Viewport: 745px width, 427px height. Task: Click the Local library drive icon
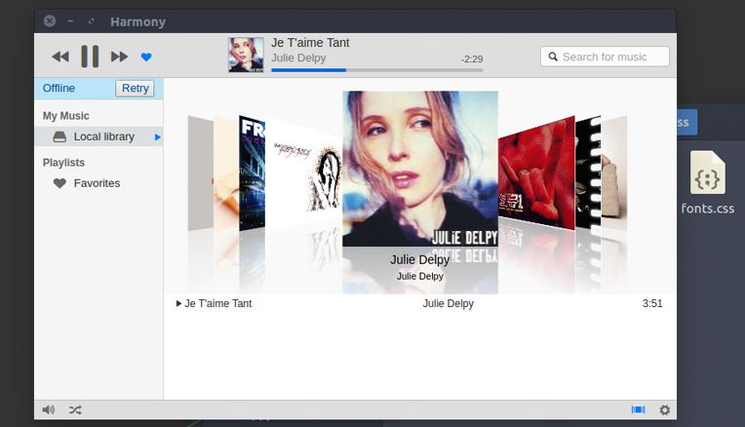click(59, 136)
